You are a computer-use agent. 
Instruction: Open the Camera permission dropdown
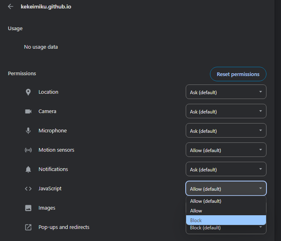pos(226,111)
